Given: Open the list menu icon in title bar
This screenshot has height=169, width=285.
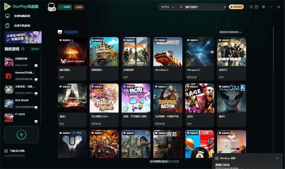Looking at the screenshot, I should (x=263, y=7).
